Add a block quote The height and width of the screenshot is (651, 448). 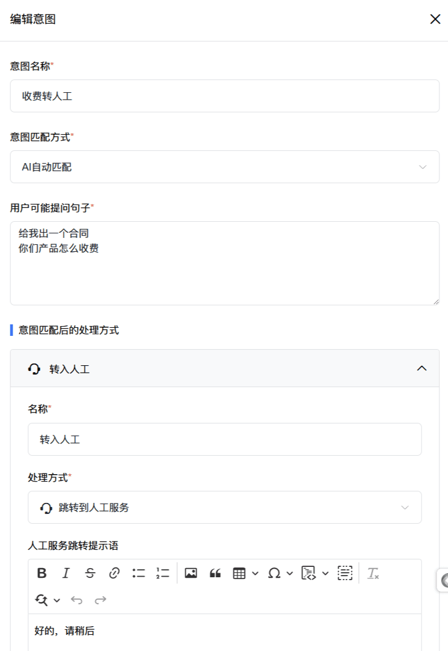[215, 573]
